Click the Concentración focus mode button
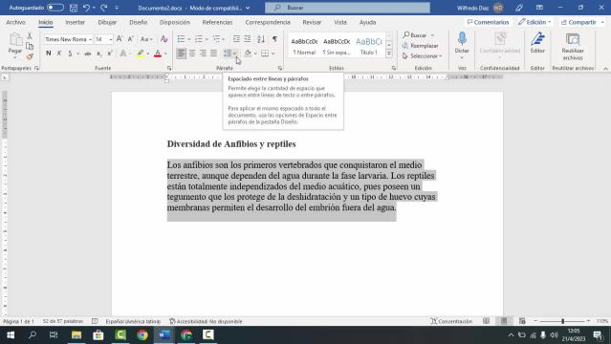Viewport: 611px width, 344px height. tap(451, 321)
